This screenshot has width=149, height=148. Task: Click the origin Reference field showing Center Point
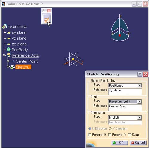(x=125, y=107)
